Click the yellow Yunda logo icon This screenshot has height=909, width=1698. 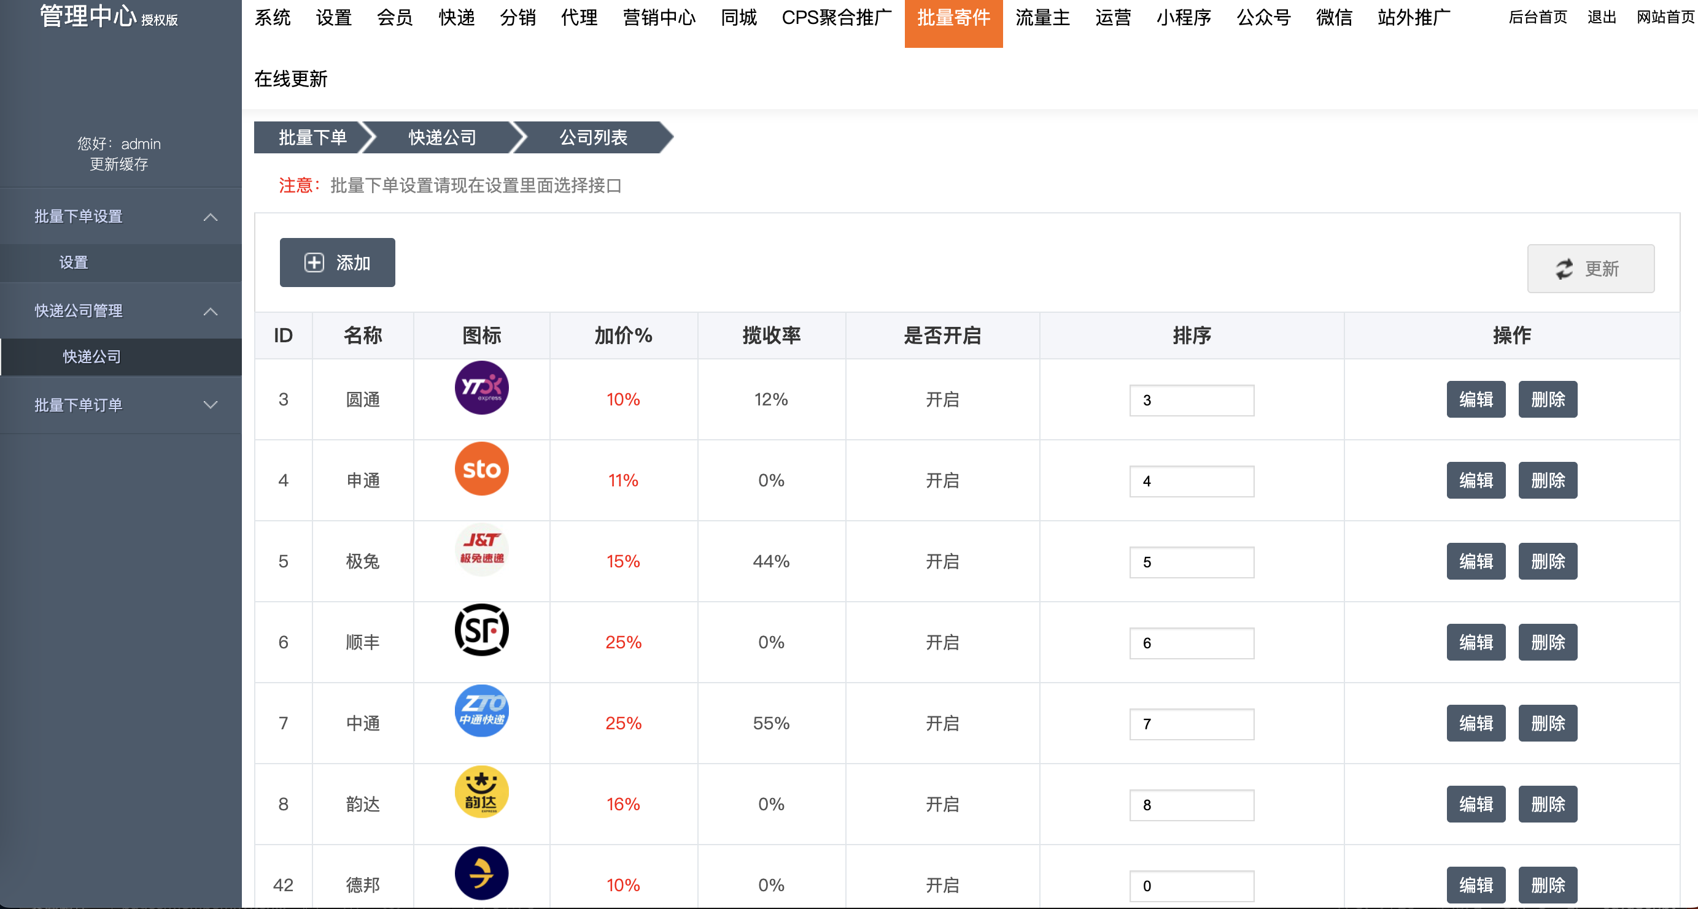click(x=481, y=792)
